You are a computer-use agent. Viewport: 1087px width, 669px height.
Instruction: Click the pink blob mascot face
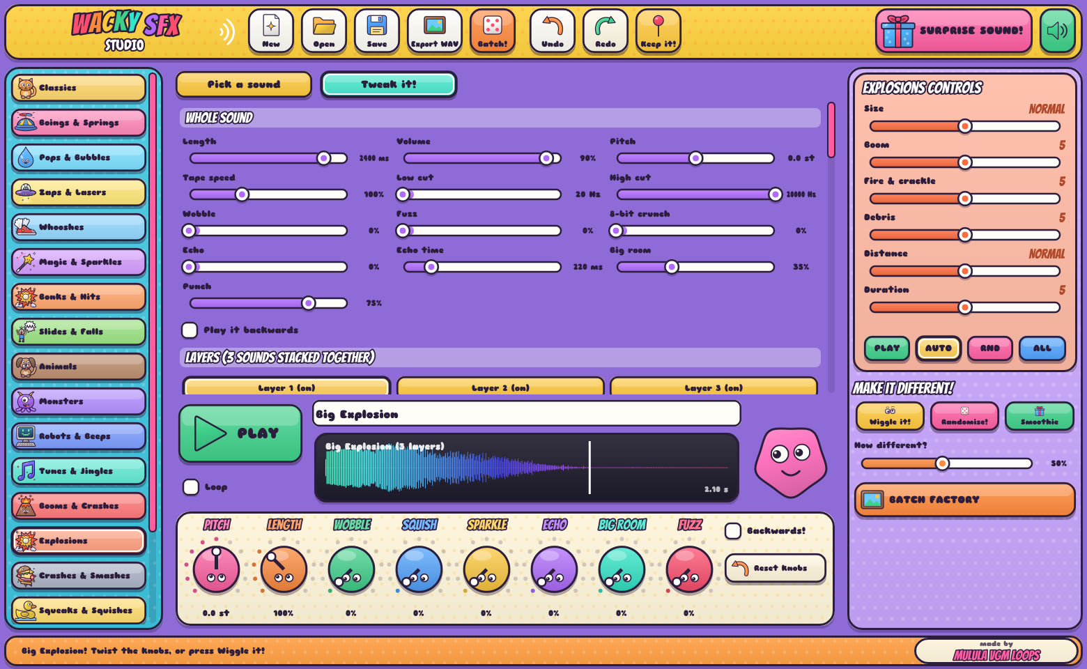pos(791,462)
